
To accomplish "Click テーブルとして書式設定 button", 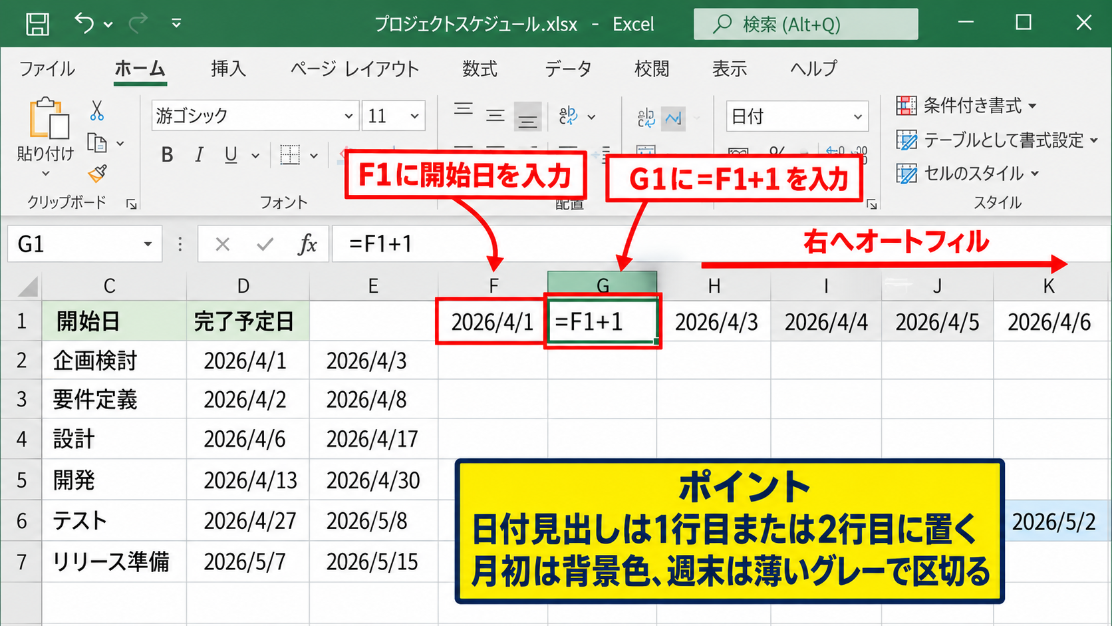I will [x=997, y=140].
